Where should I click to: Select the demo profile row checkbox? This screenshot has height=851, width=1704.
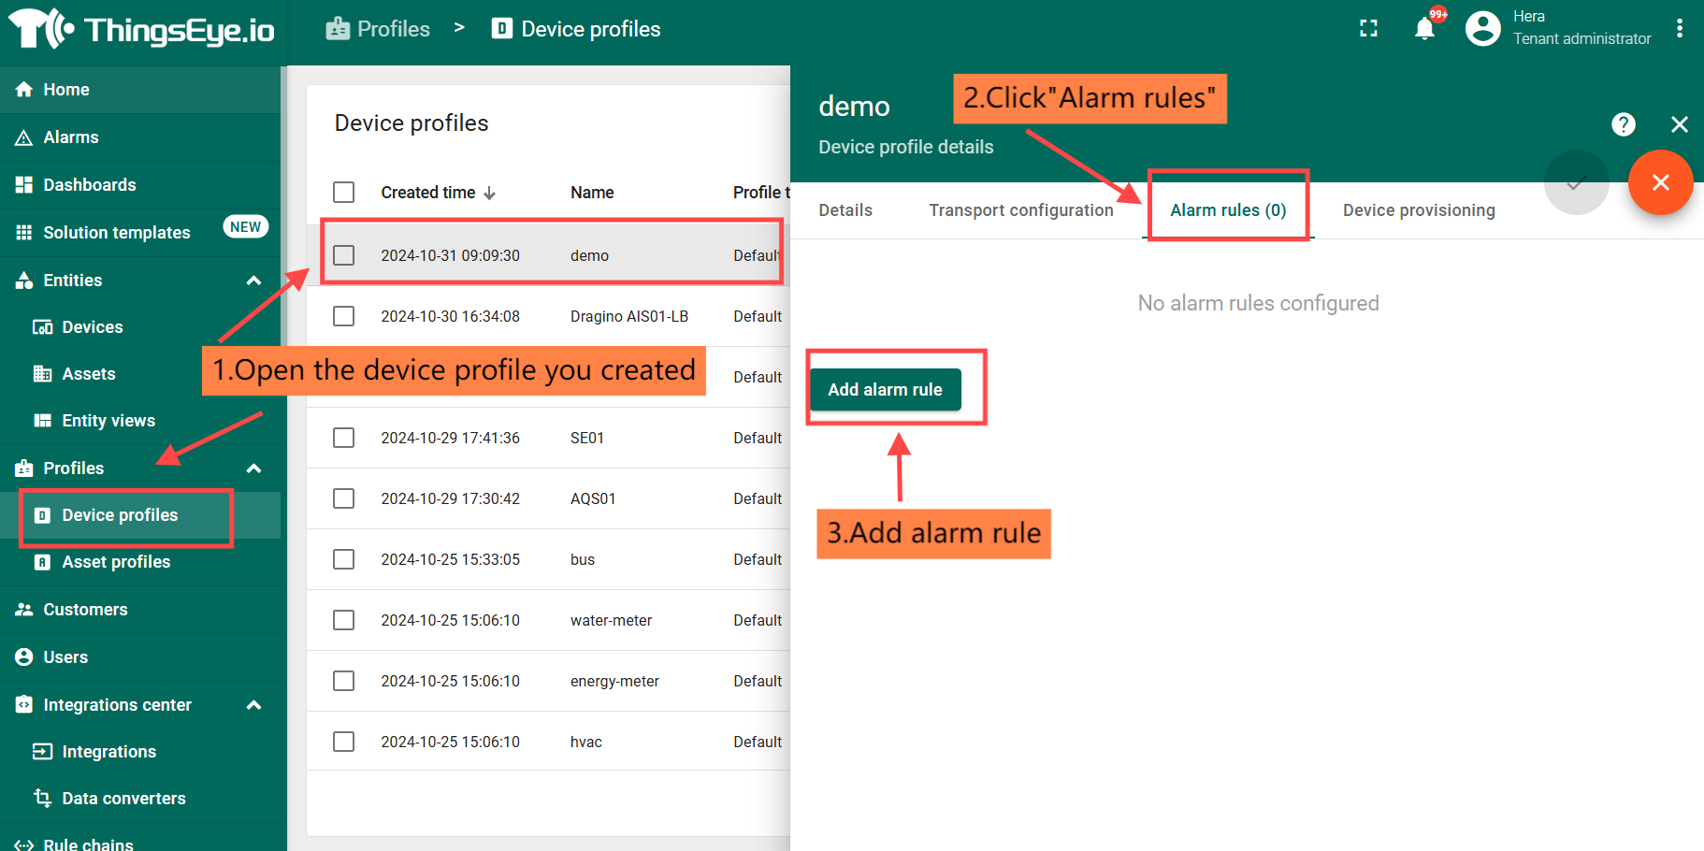[344, 255]
